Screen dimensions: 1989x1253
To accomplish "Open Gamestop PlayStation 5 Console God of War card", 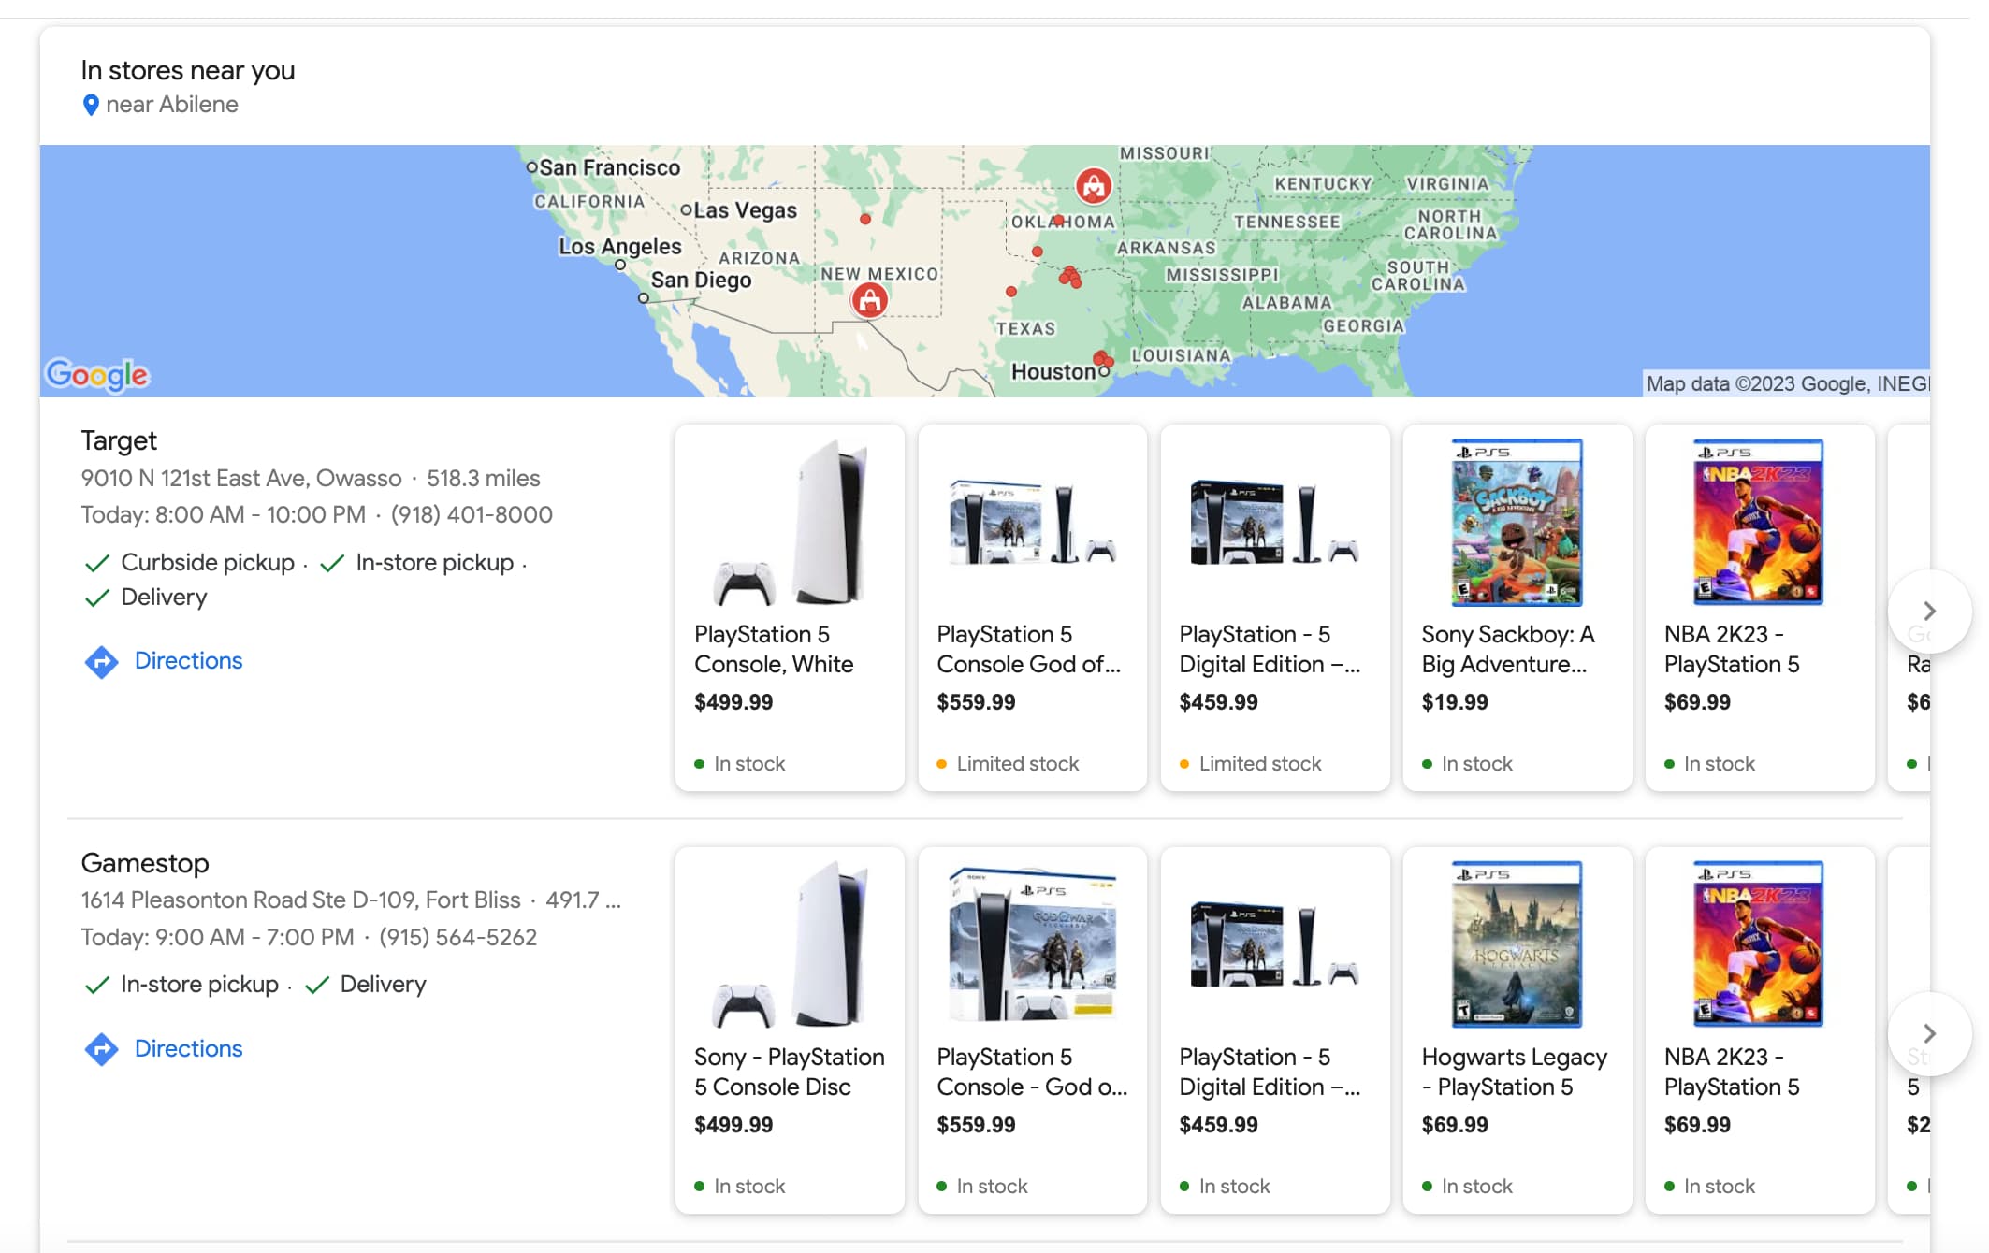I will (1032, 1030).
